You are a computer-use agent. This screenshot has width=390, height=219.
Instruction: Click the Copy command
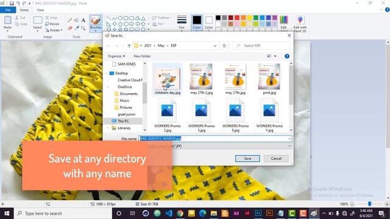click(21, 24)
